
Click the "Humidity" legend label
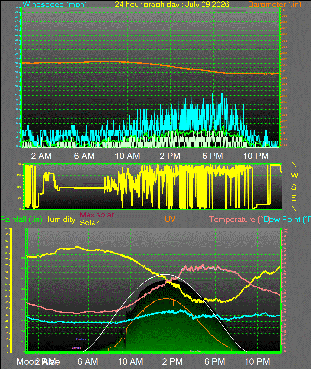pos(60,220)
